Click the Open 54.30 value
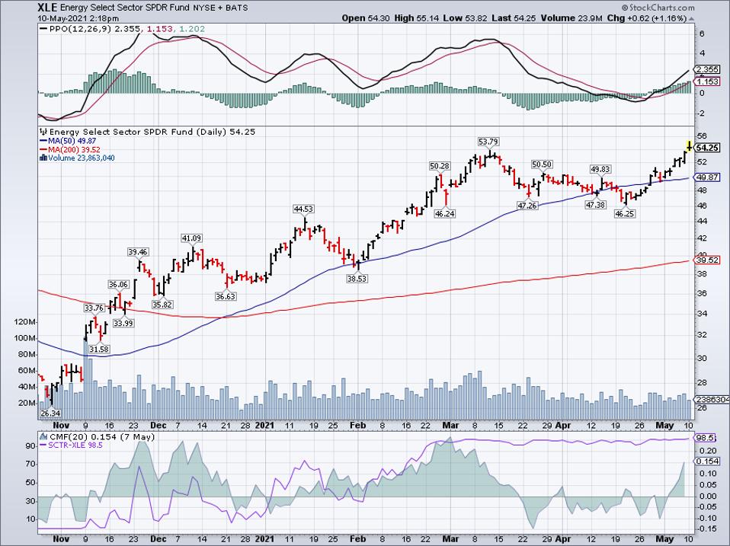The image size is (730, 546). pos(366,18)
